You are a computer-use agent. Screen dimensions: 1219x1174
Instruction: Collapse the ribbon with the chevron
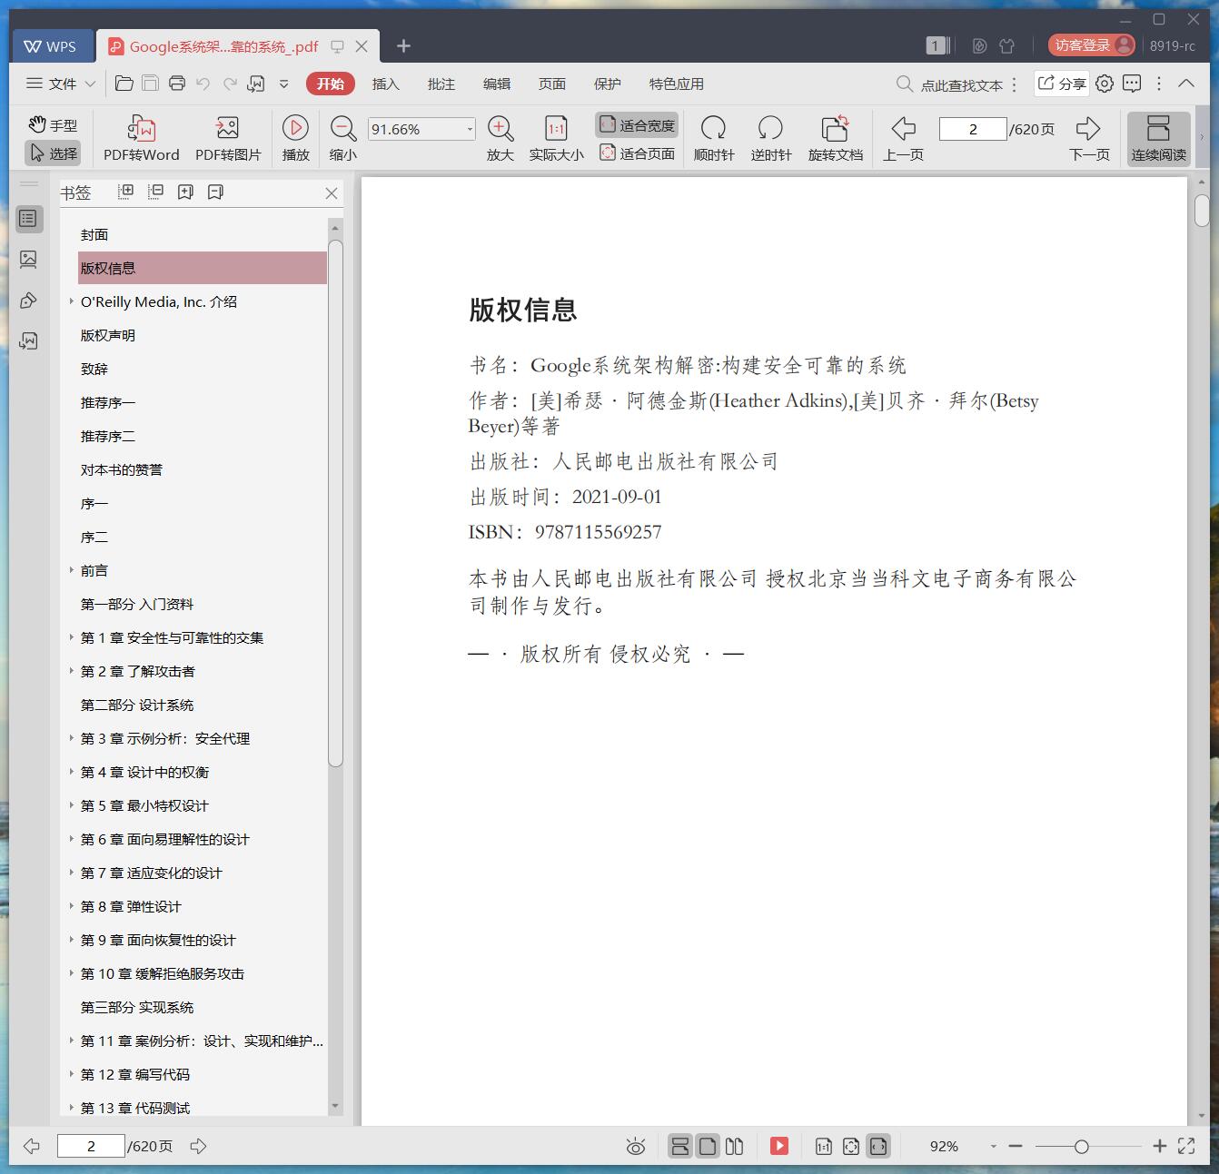click(x=1185, y=84)
